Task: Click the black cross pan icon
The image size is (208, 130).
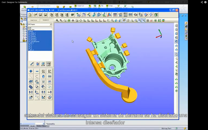Action: pos(73,21)
